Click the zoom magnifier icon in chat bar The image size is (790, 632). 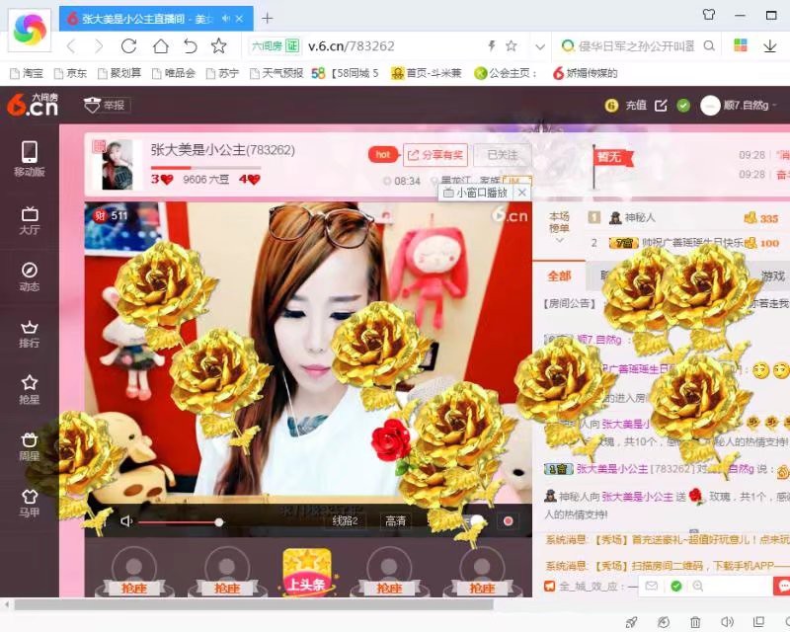698,587
